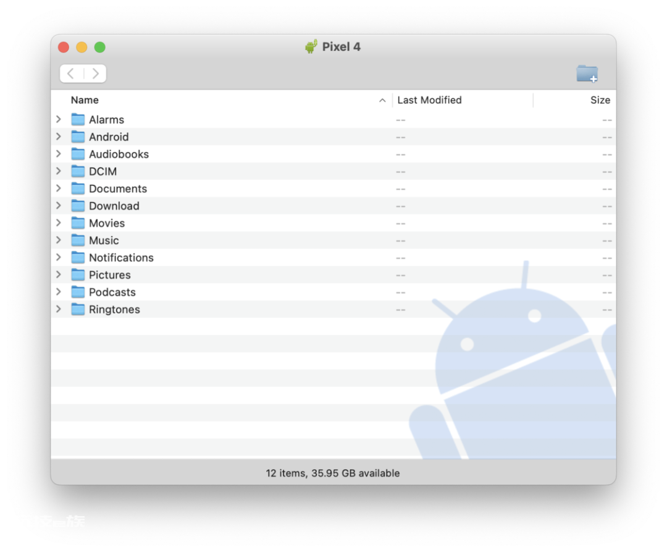
Task: Sort by the Size column header
Action: point(600,100)
